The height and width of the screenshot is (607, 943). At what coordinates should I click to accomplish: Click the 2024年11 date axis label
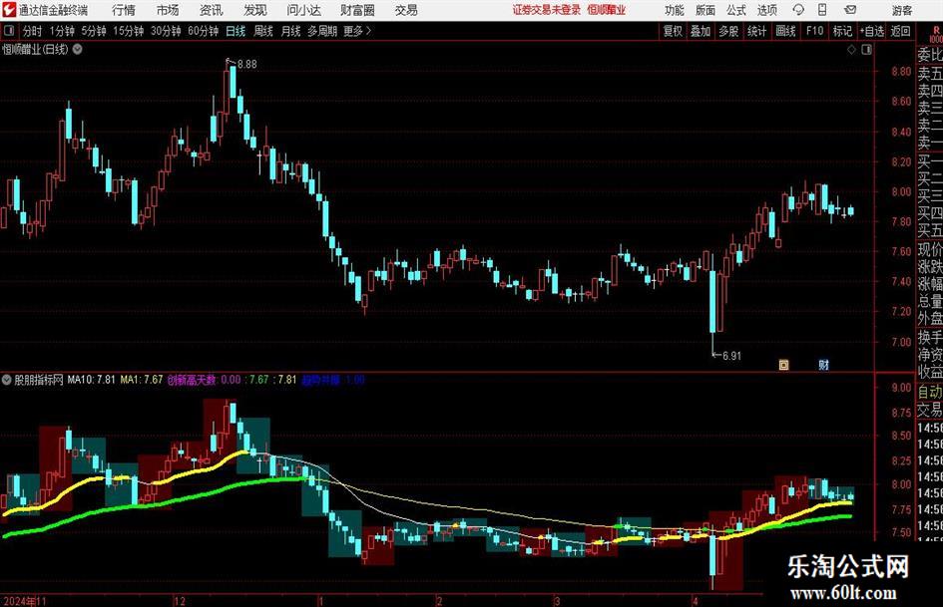[x=25, y=601]
